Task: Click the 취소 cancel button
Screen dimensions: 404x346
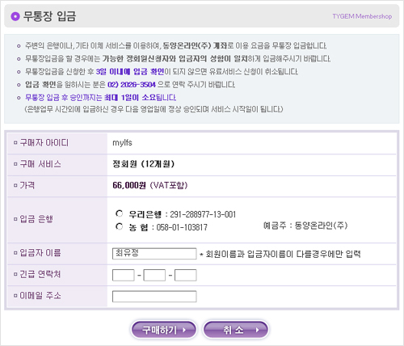Action: tap(236, 330)
